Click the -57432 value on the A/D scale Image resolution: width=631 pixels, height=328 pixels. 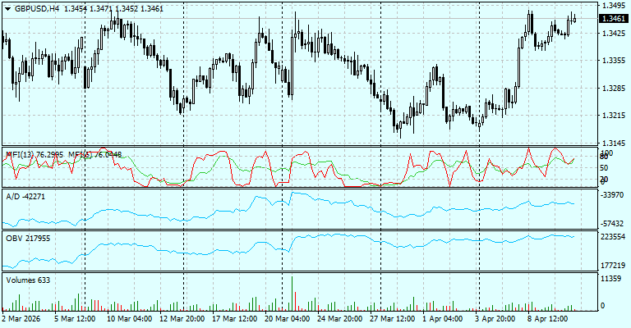(x=613, y=224)
